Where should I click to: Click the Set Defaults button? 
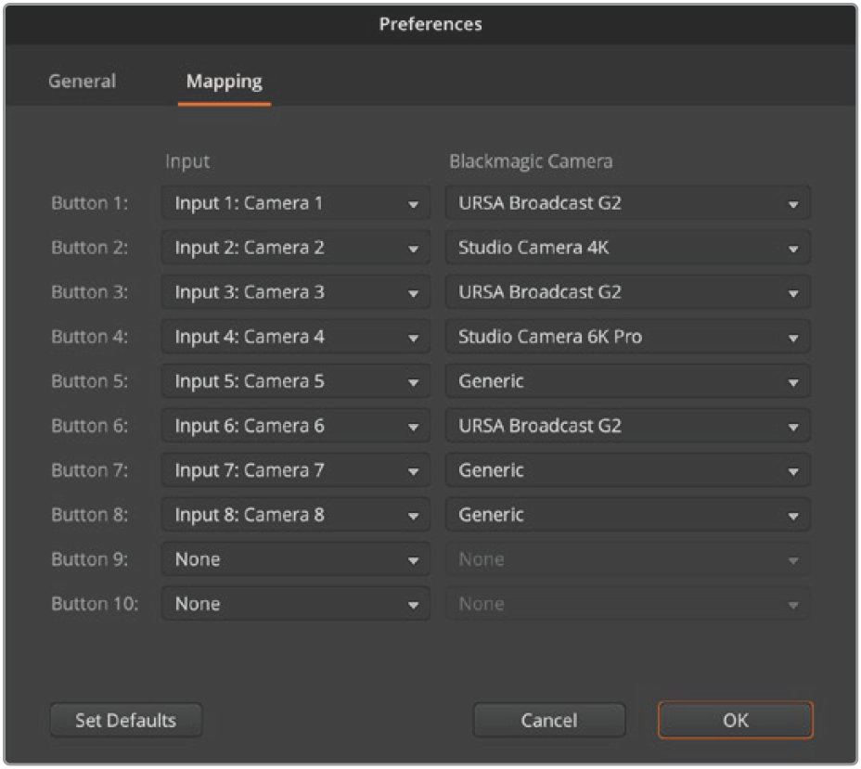(126, 720)
